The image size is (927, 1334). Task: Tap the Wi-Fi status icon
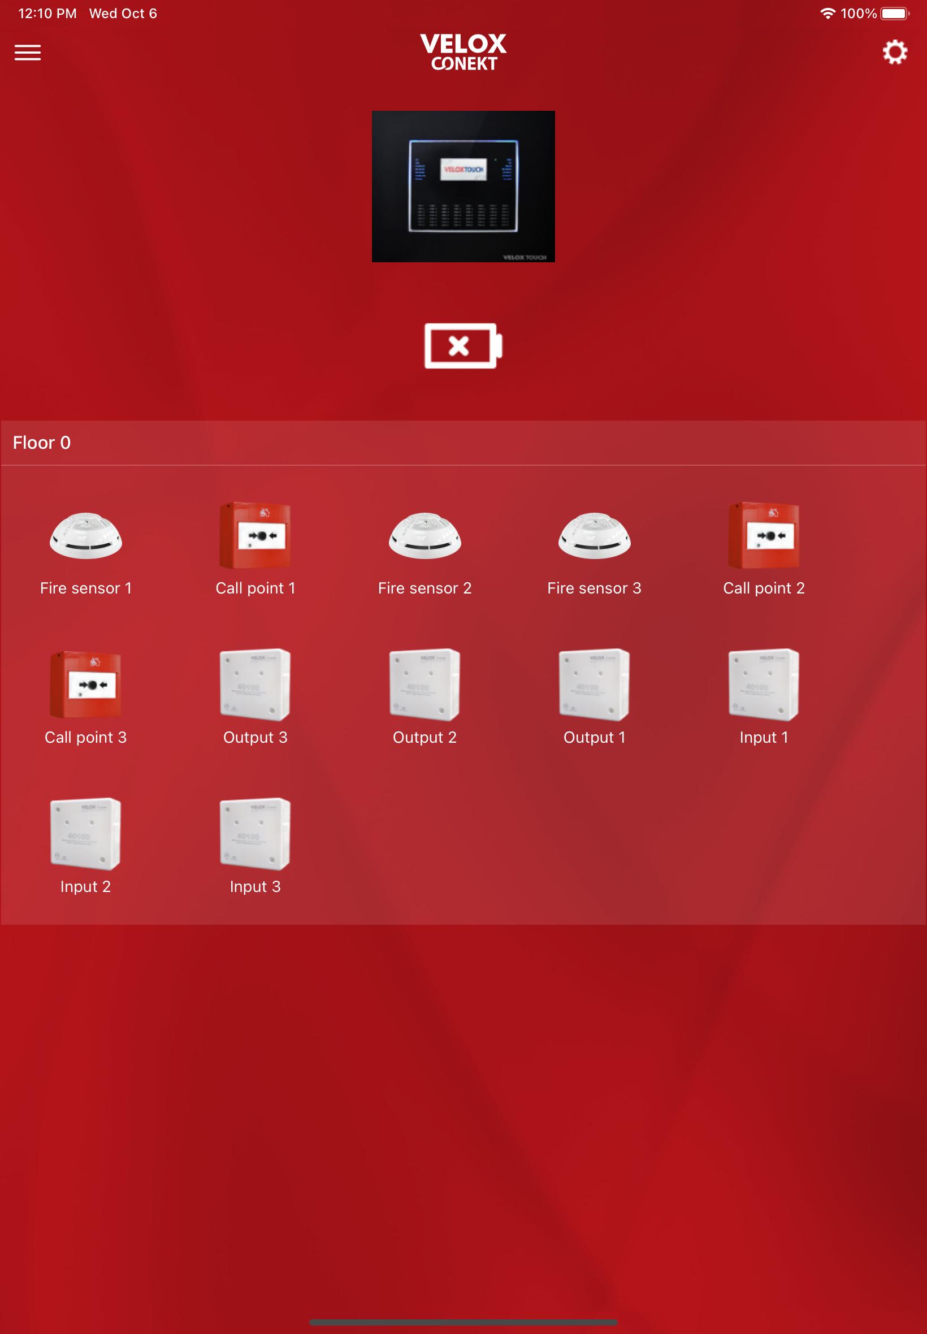tap(827, 14)
